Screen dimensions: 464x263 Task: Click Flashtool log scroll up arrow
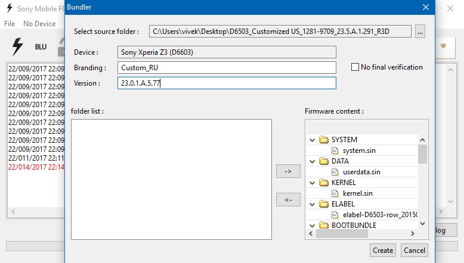point(450,70)
